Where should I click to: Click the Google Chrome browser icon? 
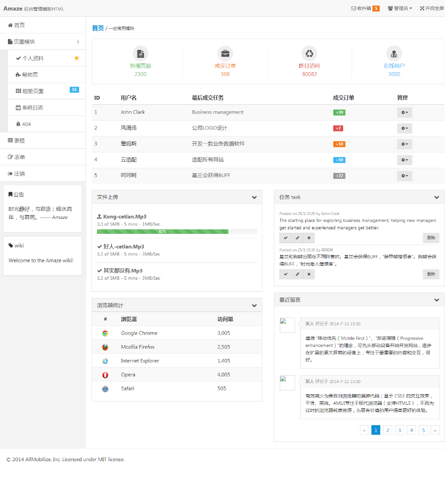[x=105, y=334]
